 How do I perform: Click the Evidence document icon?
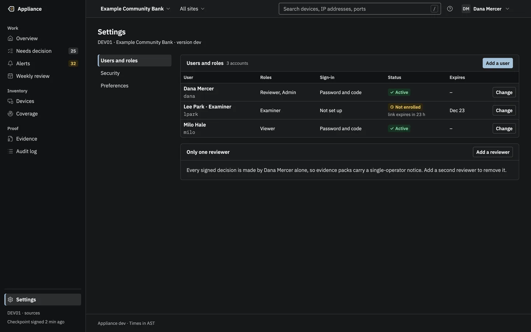[x=10, y=139]
